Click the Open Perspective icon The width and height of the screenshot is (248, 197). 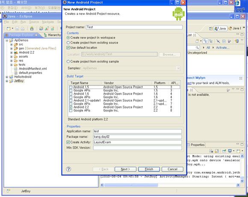(211, 29)
